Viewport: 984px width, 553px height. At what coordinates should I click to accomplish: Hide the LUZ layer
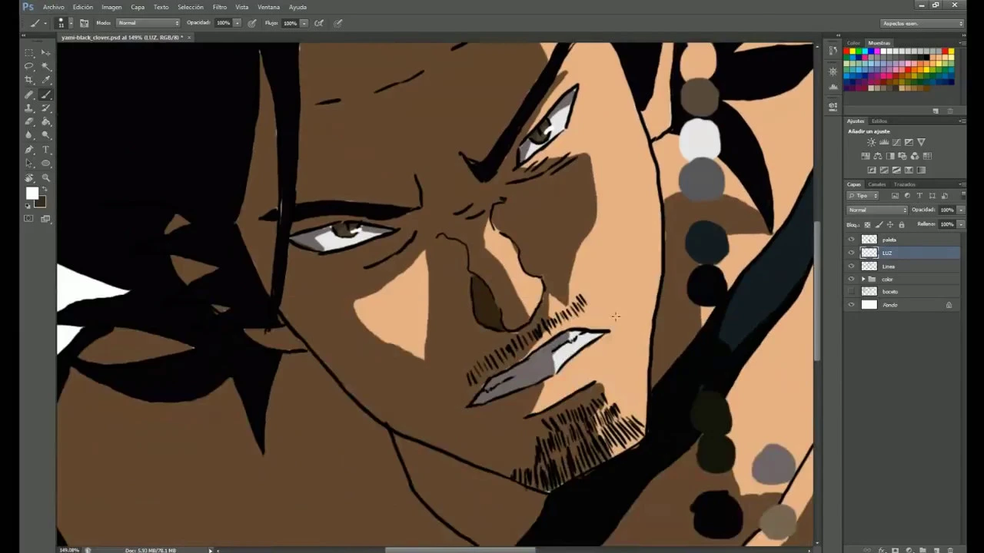(x=851, y=253)
